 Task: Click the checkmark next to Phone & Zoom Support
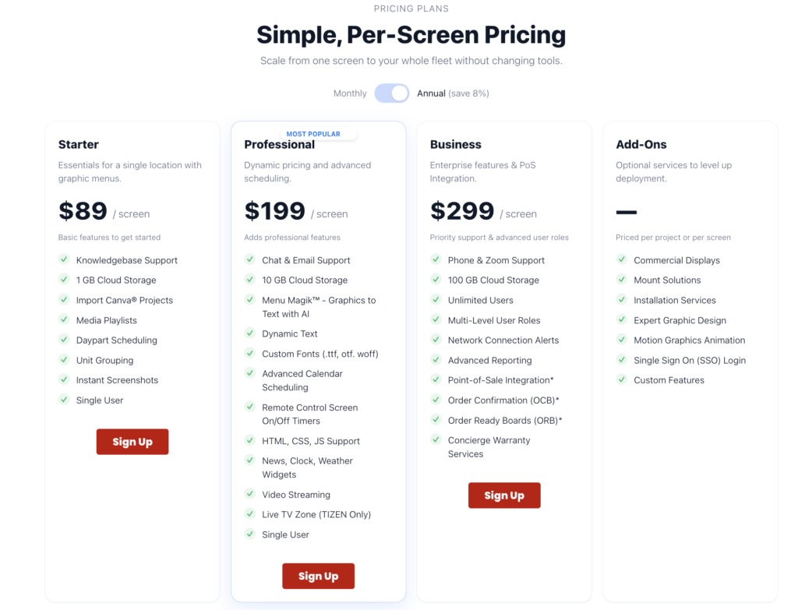tap(436, 260)
